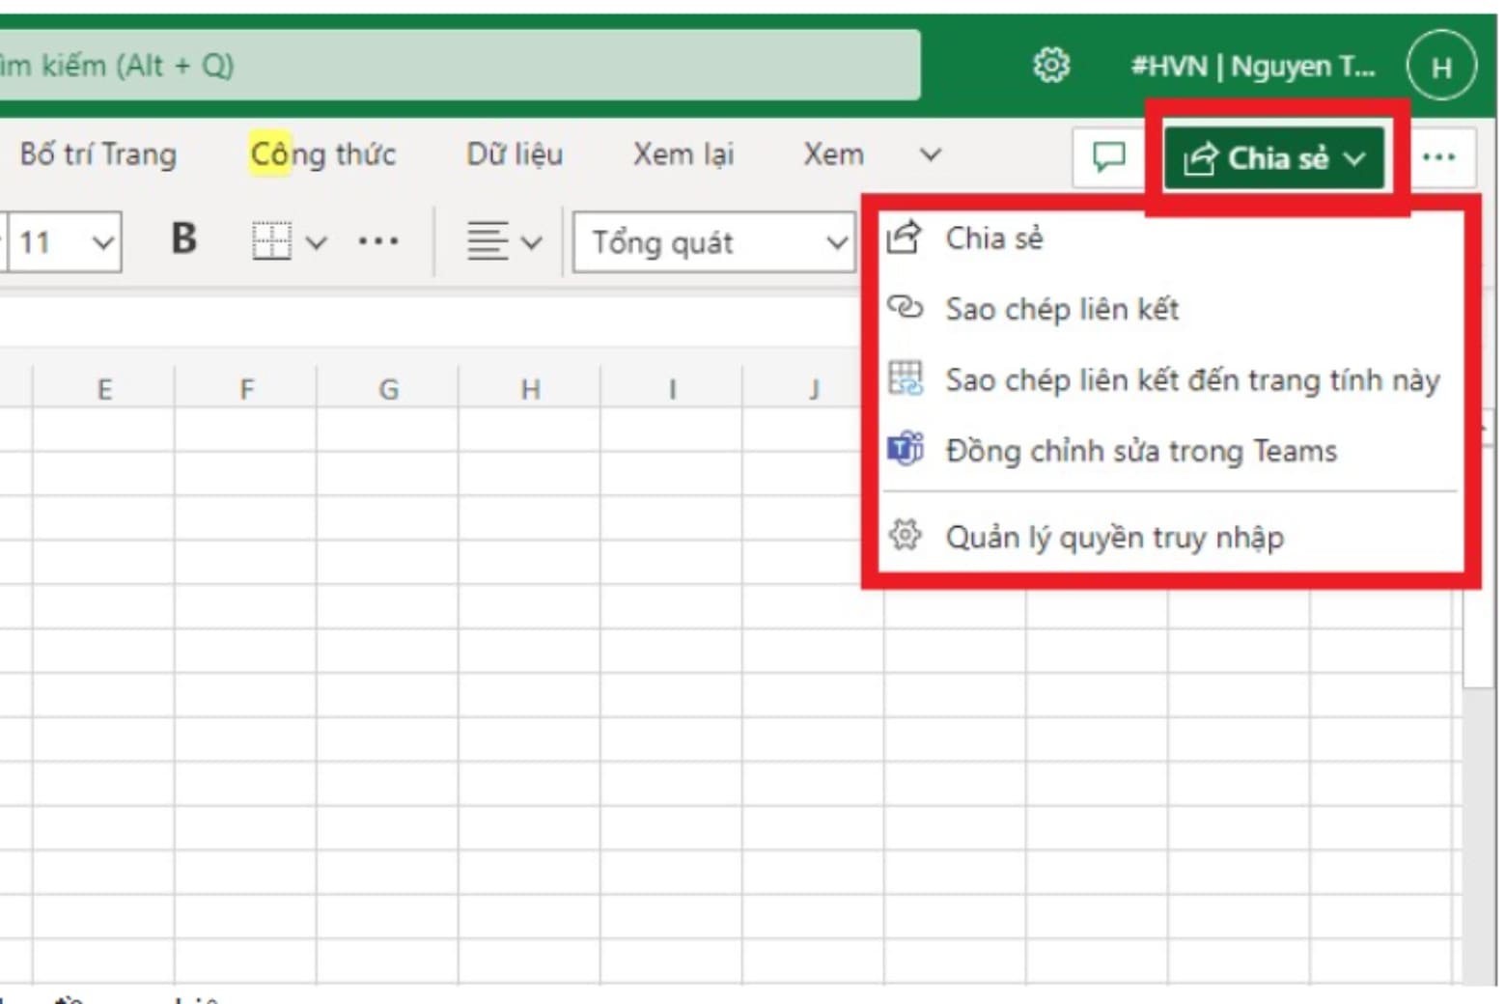The width and height of the screenshot is (1506, 1004).
Task: Click the link icon beside Sao chép liên kết
Action: click(906, 309)
